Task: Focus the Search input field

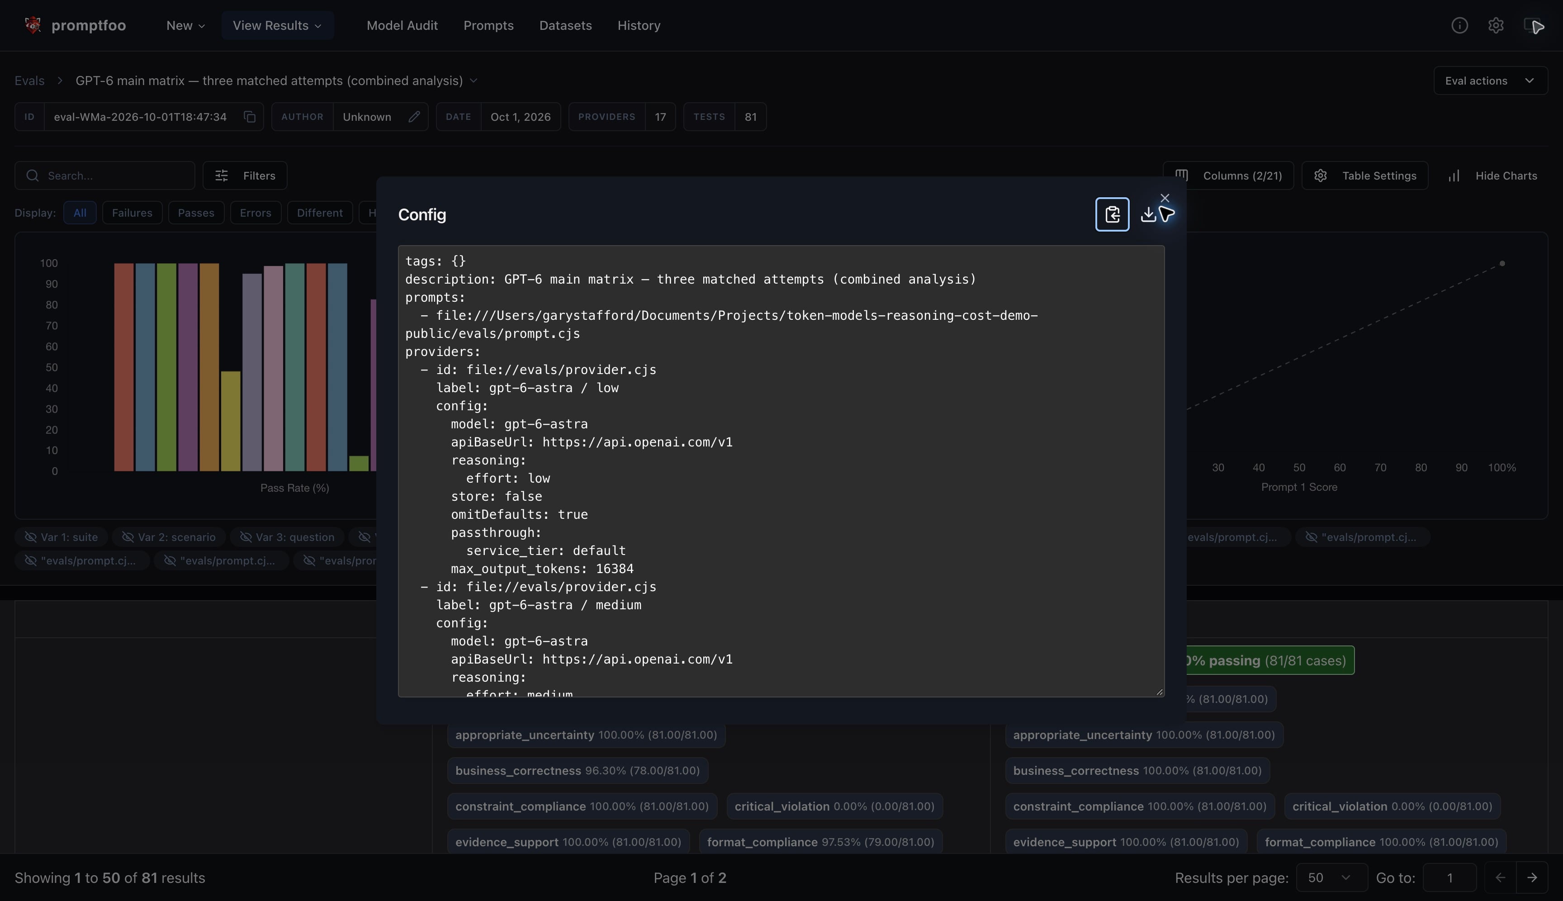Action: pos(104,176)
